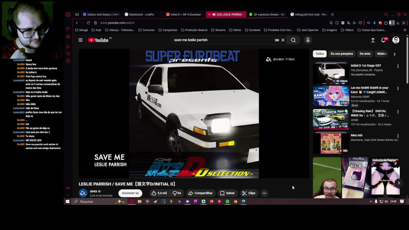Open the Windows Start button
This screenshot has width=409, height=230.
click(67, 202)
